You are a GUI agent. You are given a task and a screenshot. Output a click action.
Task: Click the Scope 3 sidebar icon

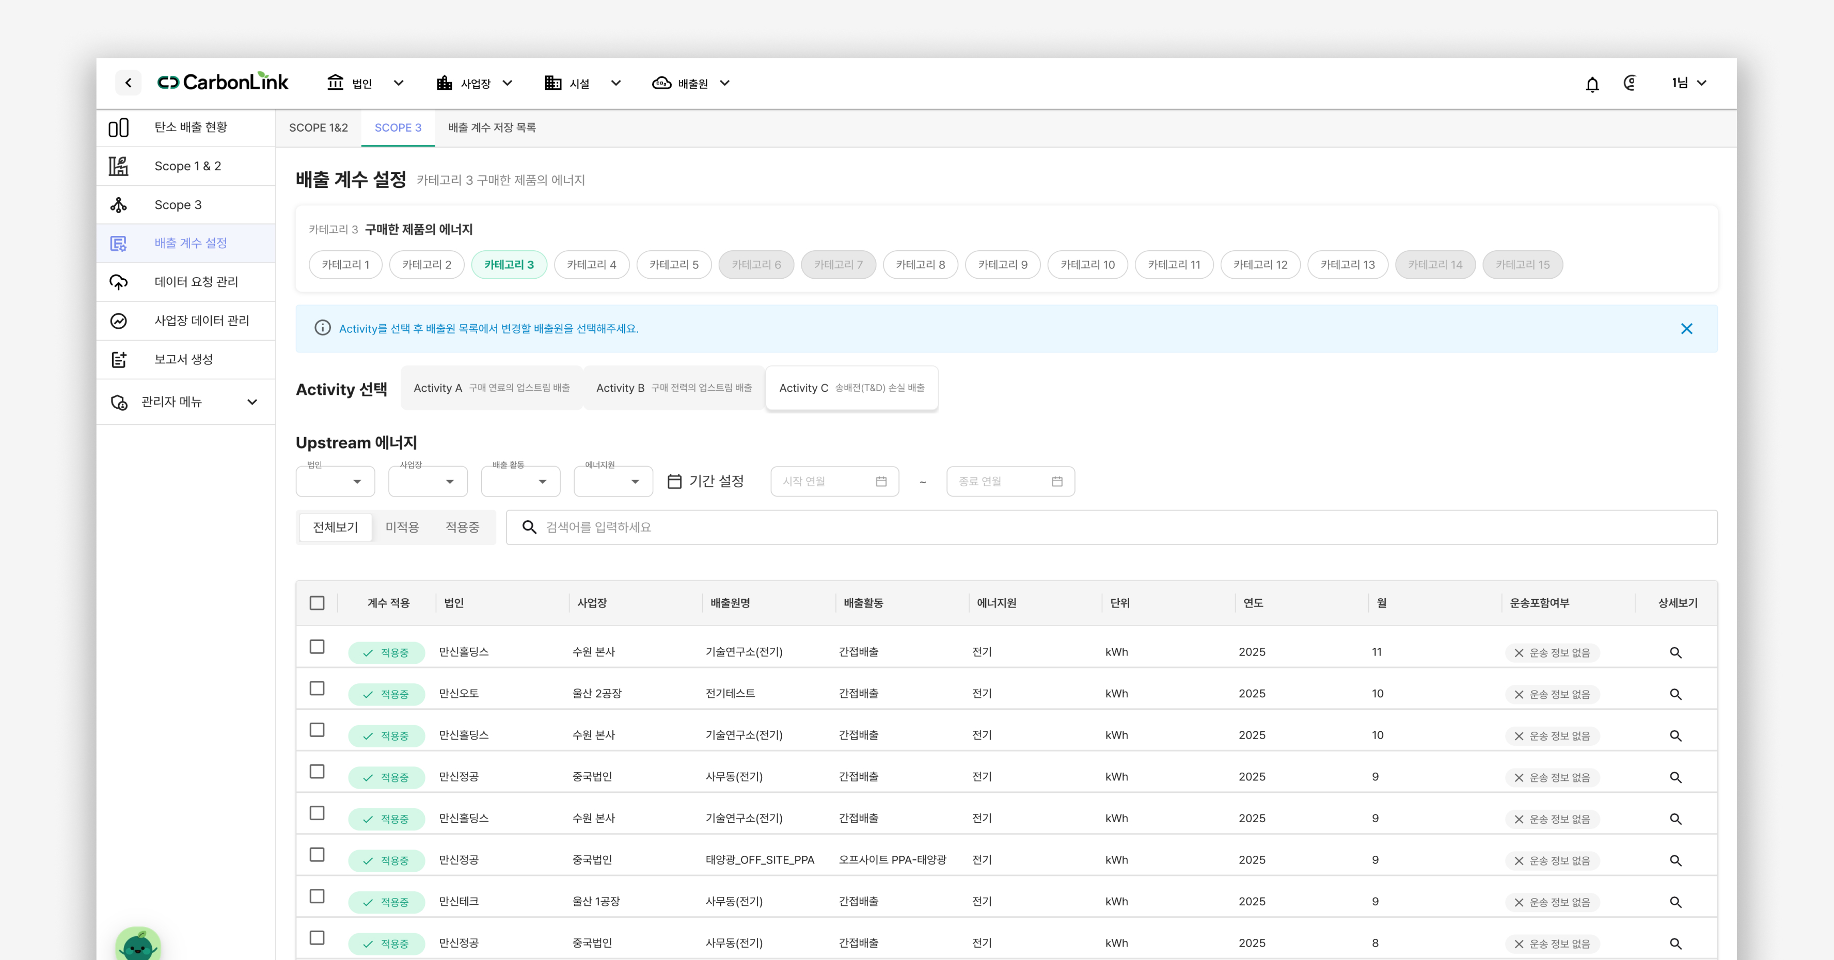click(x=118, y=205)
